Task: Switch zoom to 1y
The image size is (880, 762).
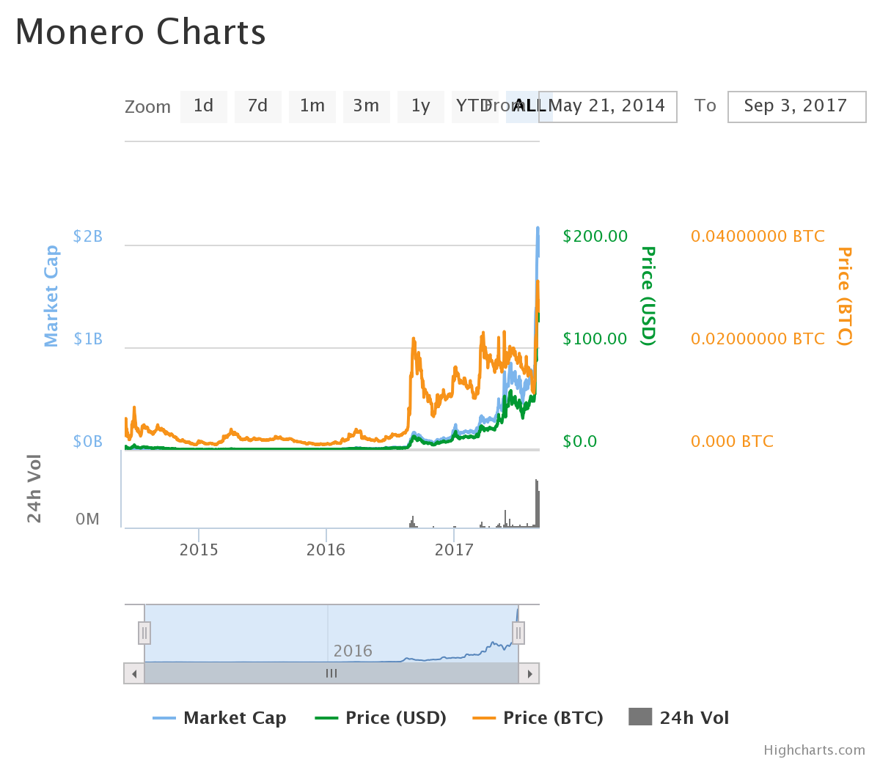Action: pyautogui.click(x=420, y=106)
